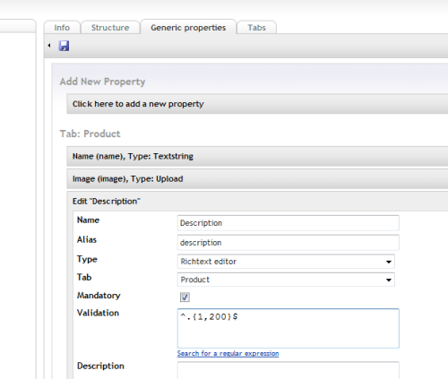Image resolution: width=448 pixels, height=379 pixels.
Task: Open the Type dropdown showing Richtext editor
Action: [x=286, y=262]
